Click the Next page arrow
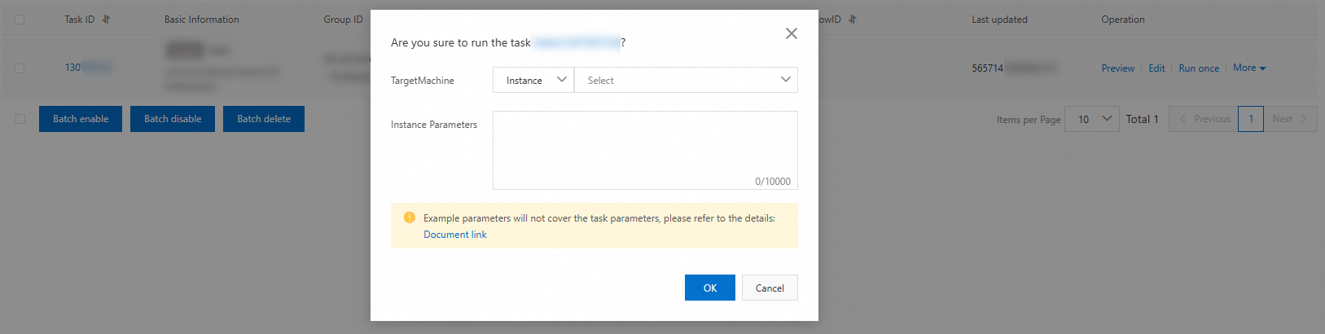This screenshot has height=334, width=1325. (1304, 119)
